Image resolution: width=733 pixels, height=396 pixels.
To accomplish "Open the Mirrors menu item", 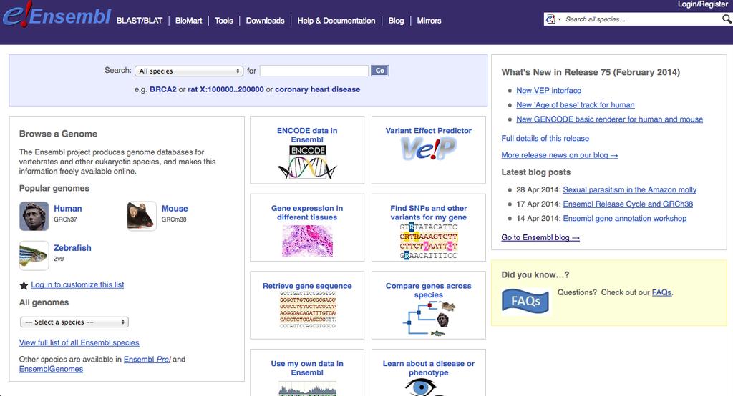I will point(429,21).
